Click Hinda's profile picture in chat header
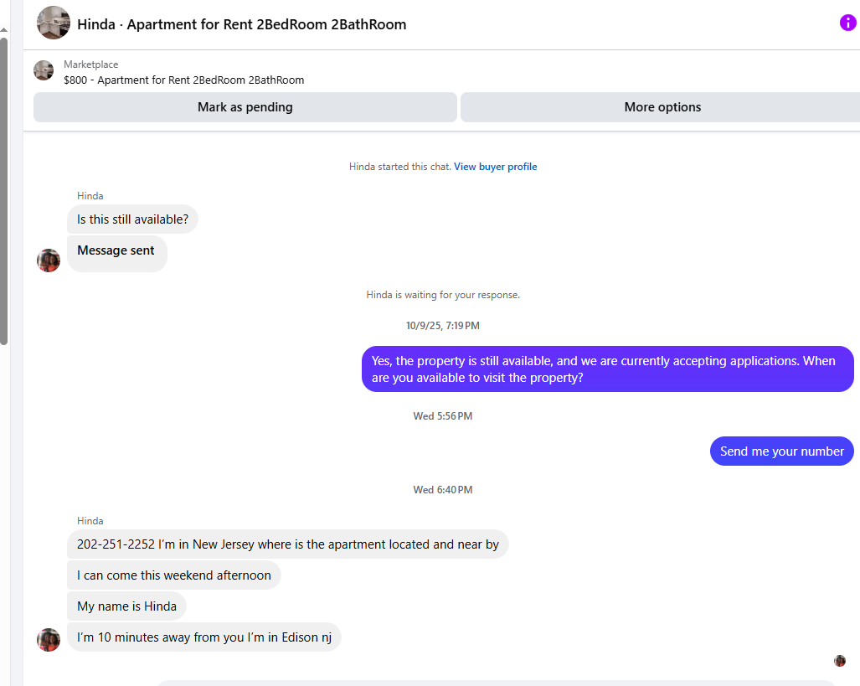Image resolution: width=860 pixels, height=686 pixels. [x=54, y=23]
